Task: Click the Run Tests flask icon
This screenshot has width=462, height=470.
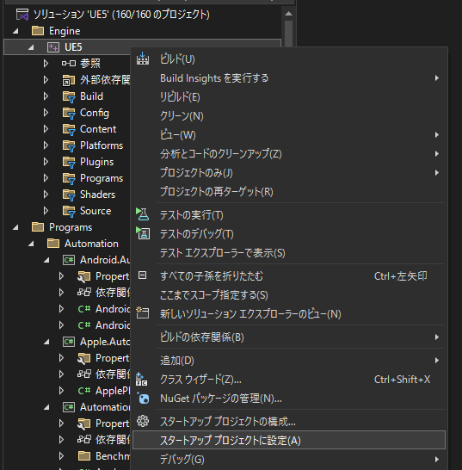Action: 143,214
